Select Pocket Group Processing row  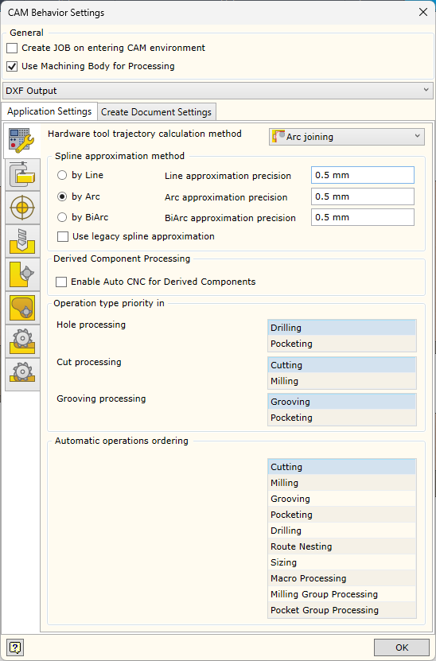click(342, 610)
